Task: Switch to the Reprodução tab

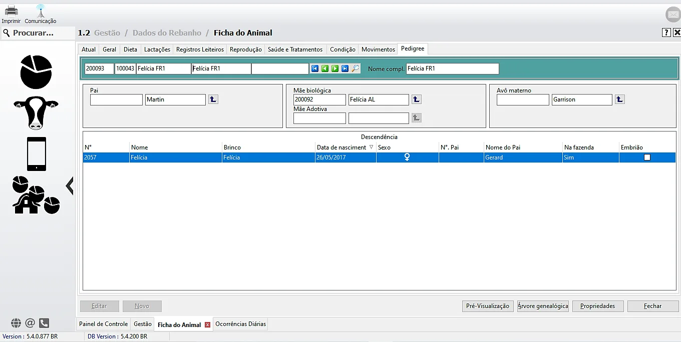Action: tap(245, 49)
